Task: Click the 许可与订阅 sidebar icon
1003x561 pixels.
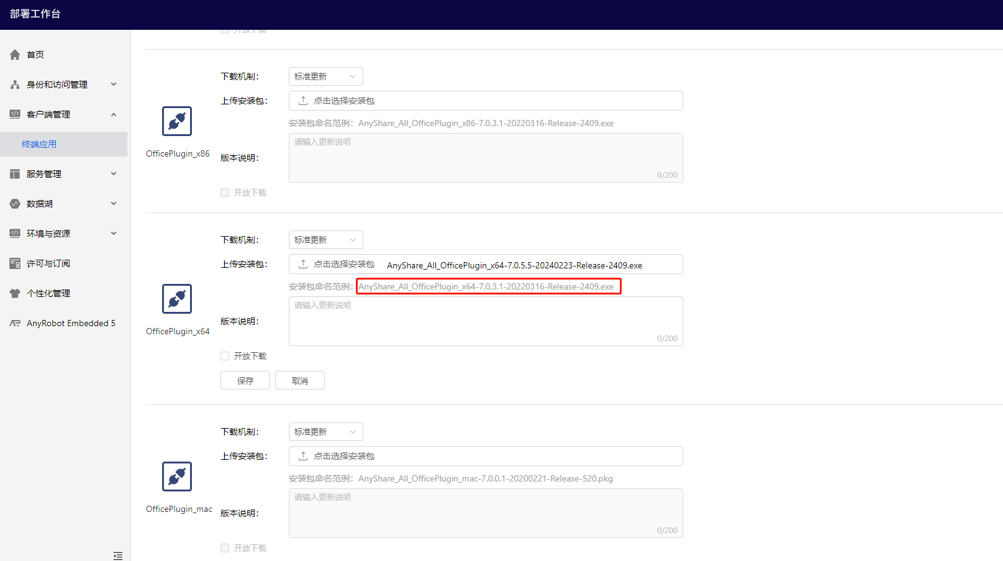Action: pyautogui.click(x=15, y=263)
